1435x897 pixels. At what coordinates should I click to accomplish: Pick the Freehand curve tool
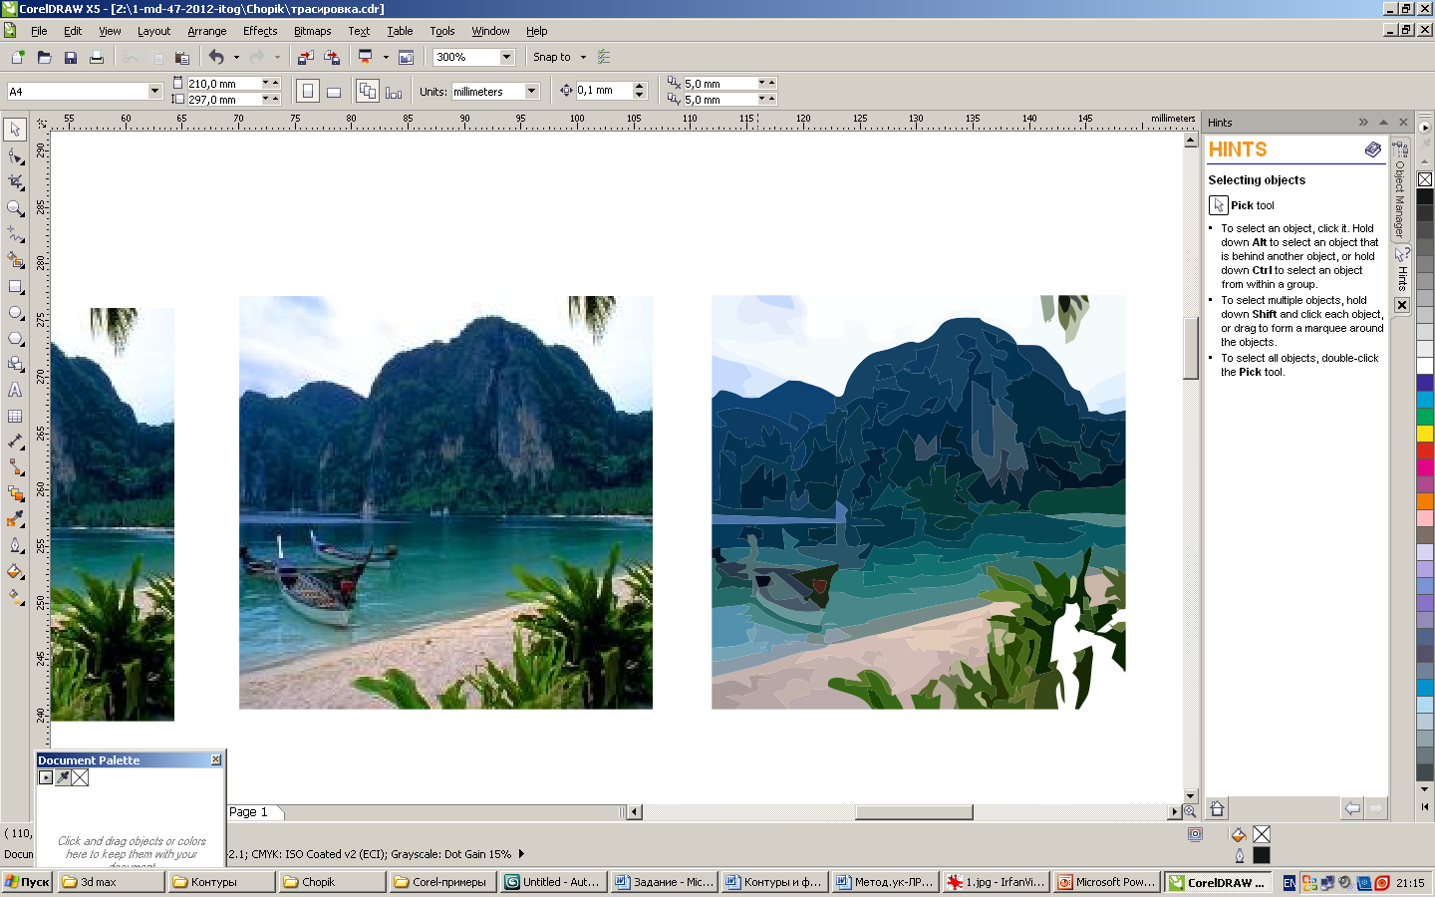[x=15, y=234]
